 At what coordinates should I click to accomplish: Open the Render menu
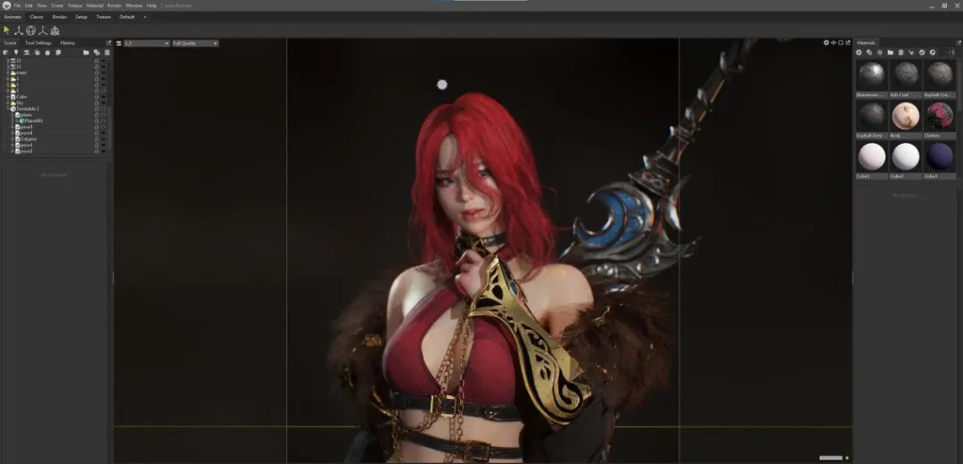coord(114,5)
